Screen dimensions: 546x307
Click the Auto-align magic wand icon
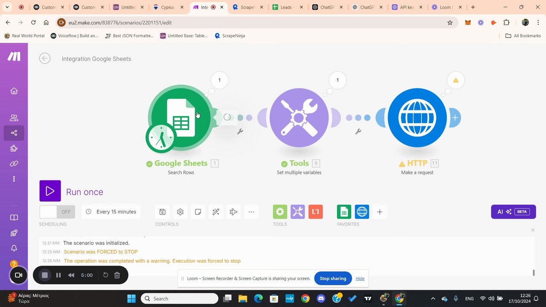tap(216, 212)
